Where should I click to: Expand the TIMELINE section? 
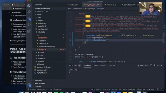(38, 81)
